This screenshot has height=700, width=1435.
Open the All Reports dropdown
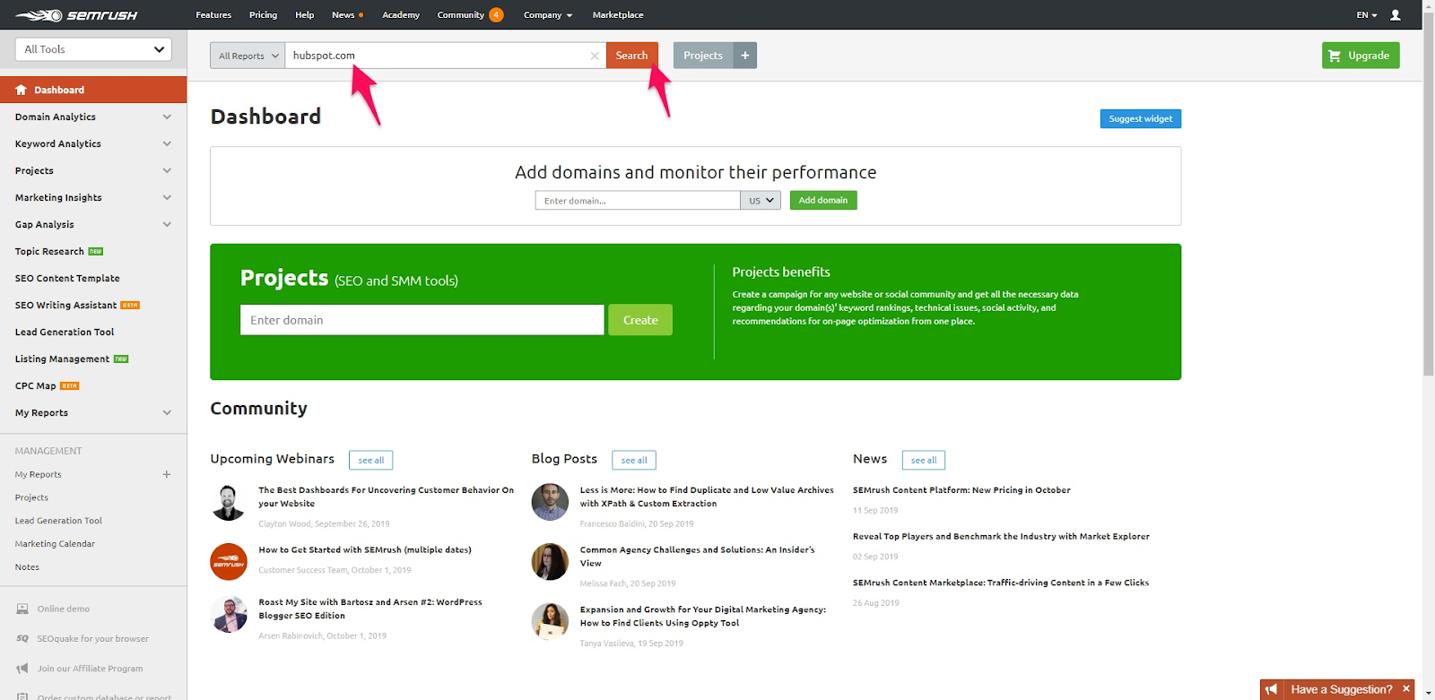pyautogui.click(x=248, y=56)
